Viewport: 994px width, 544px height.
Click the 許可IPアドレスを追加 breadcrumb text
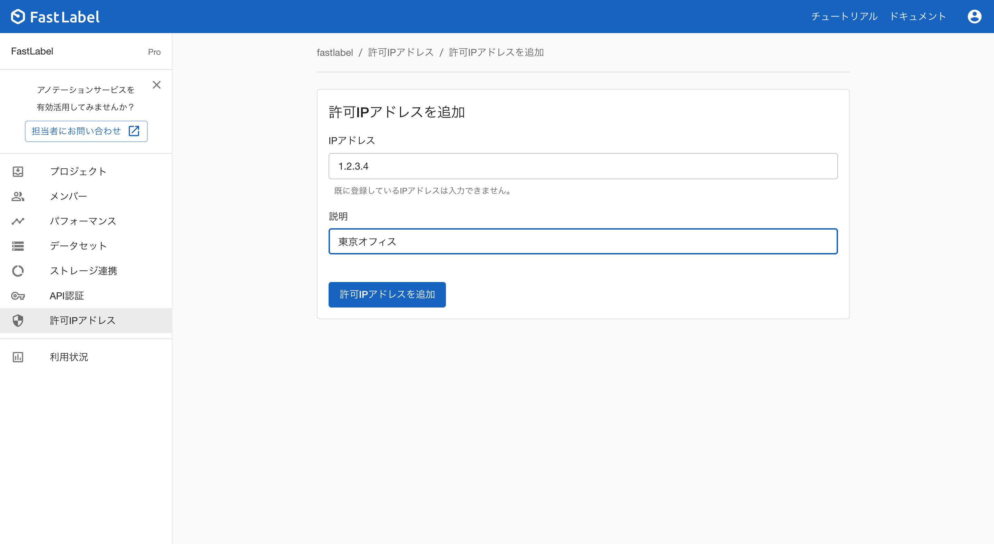point(496,52)
